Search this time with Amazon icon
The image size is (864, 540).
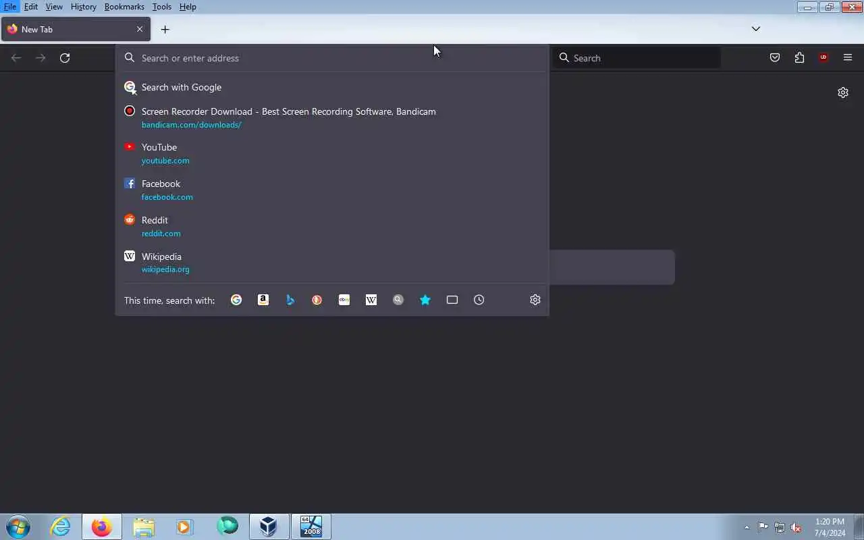(x=263, y=300)
